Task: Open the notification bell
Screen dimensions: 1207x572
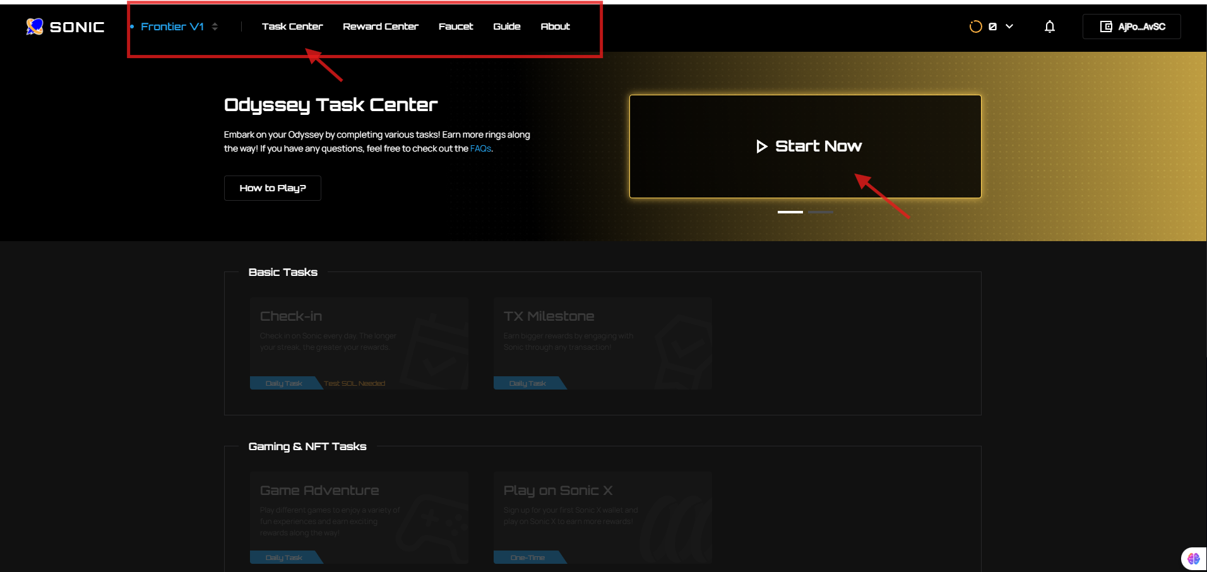Action: pyautogui.click(x=1050, y=27)
